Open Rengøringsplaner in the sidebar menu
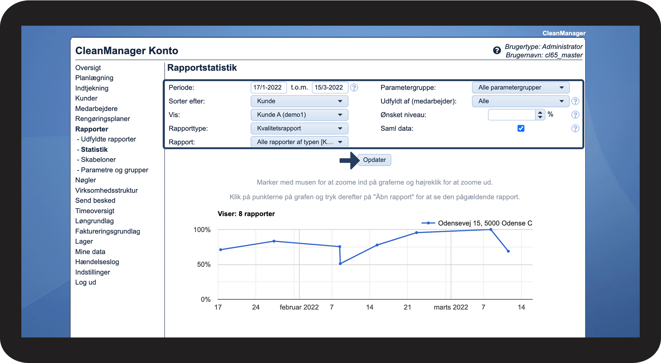The image size is (661, 363). 102,119
